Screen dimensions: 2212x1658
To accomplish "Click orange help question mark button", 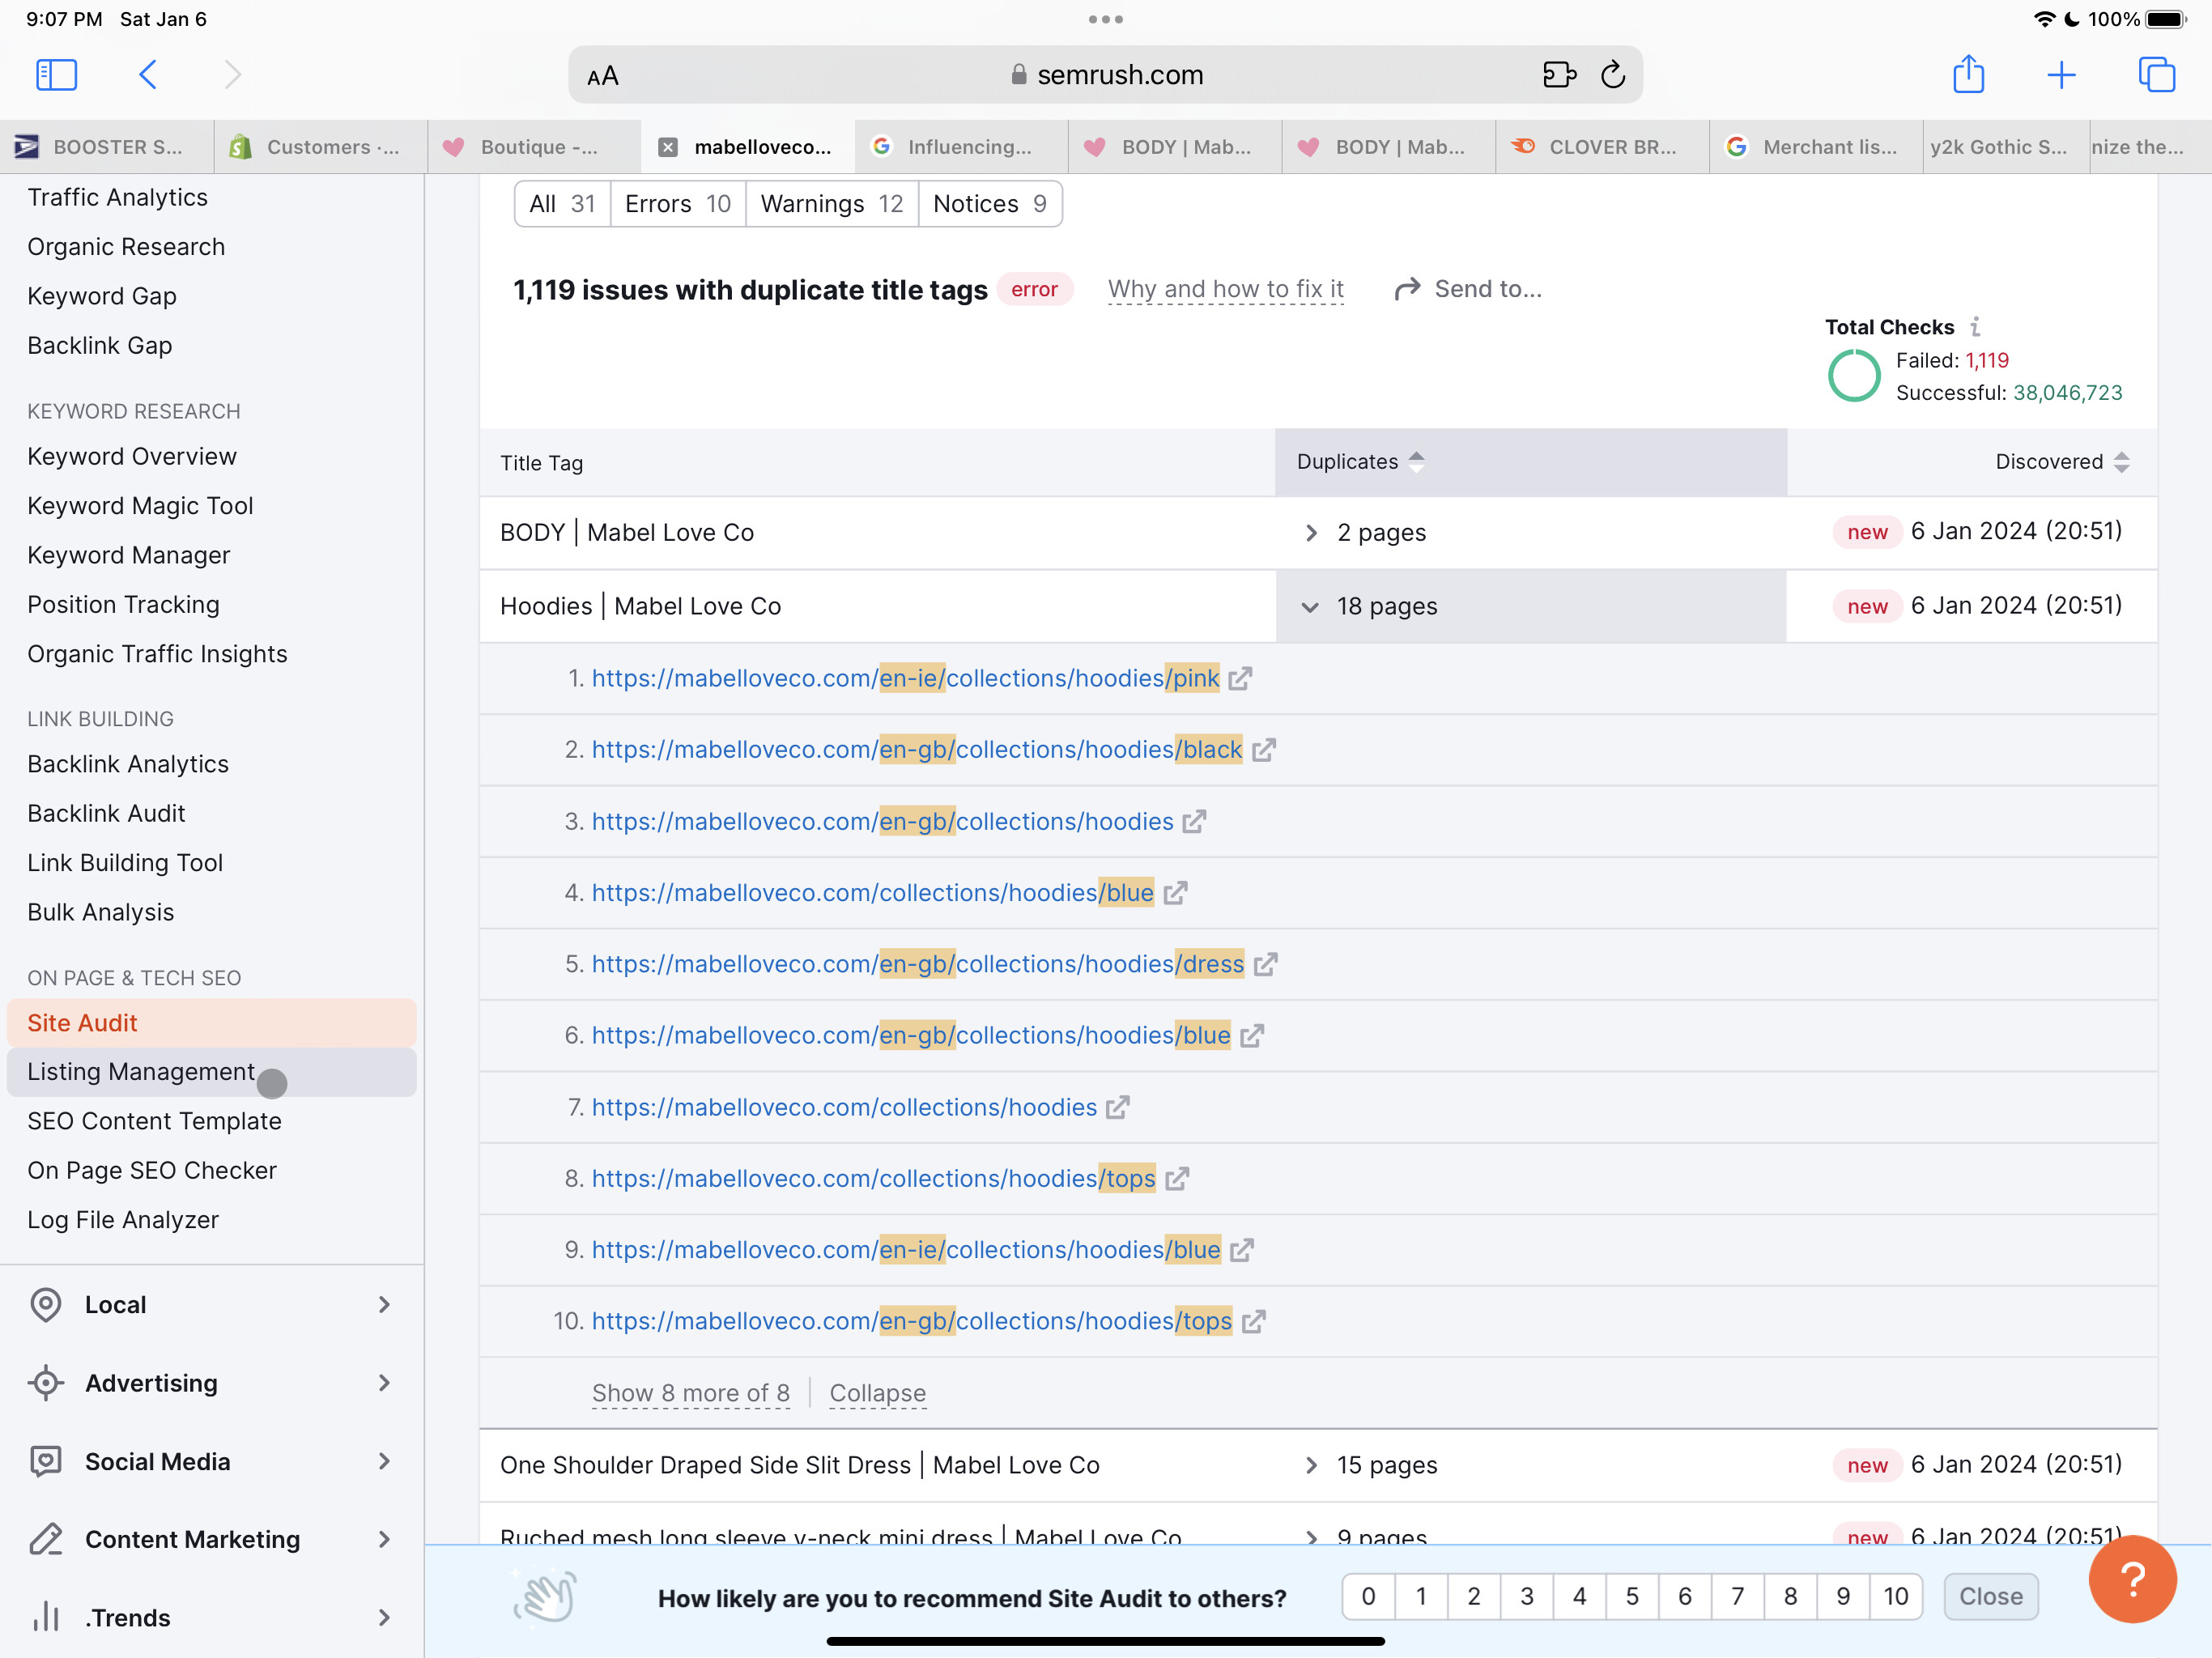I will pos(2131,1579).
